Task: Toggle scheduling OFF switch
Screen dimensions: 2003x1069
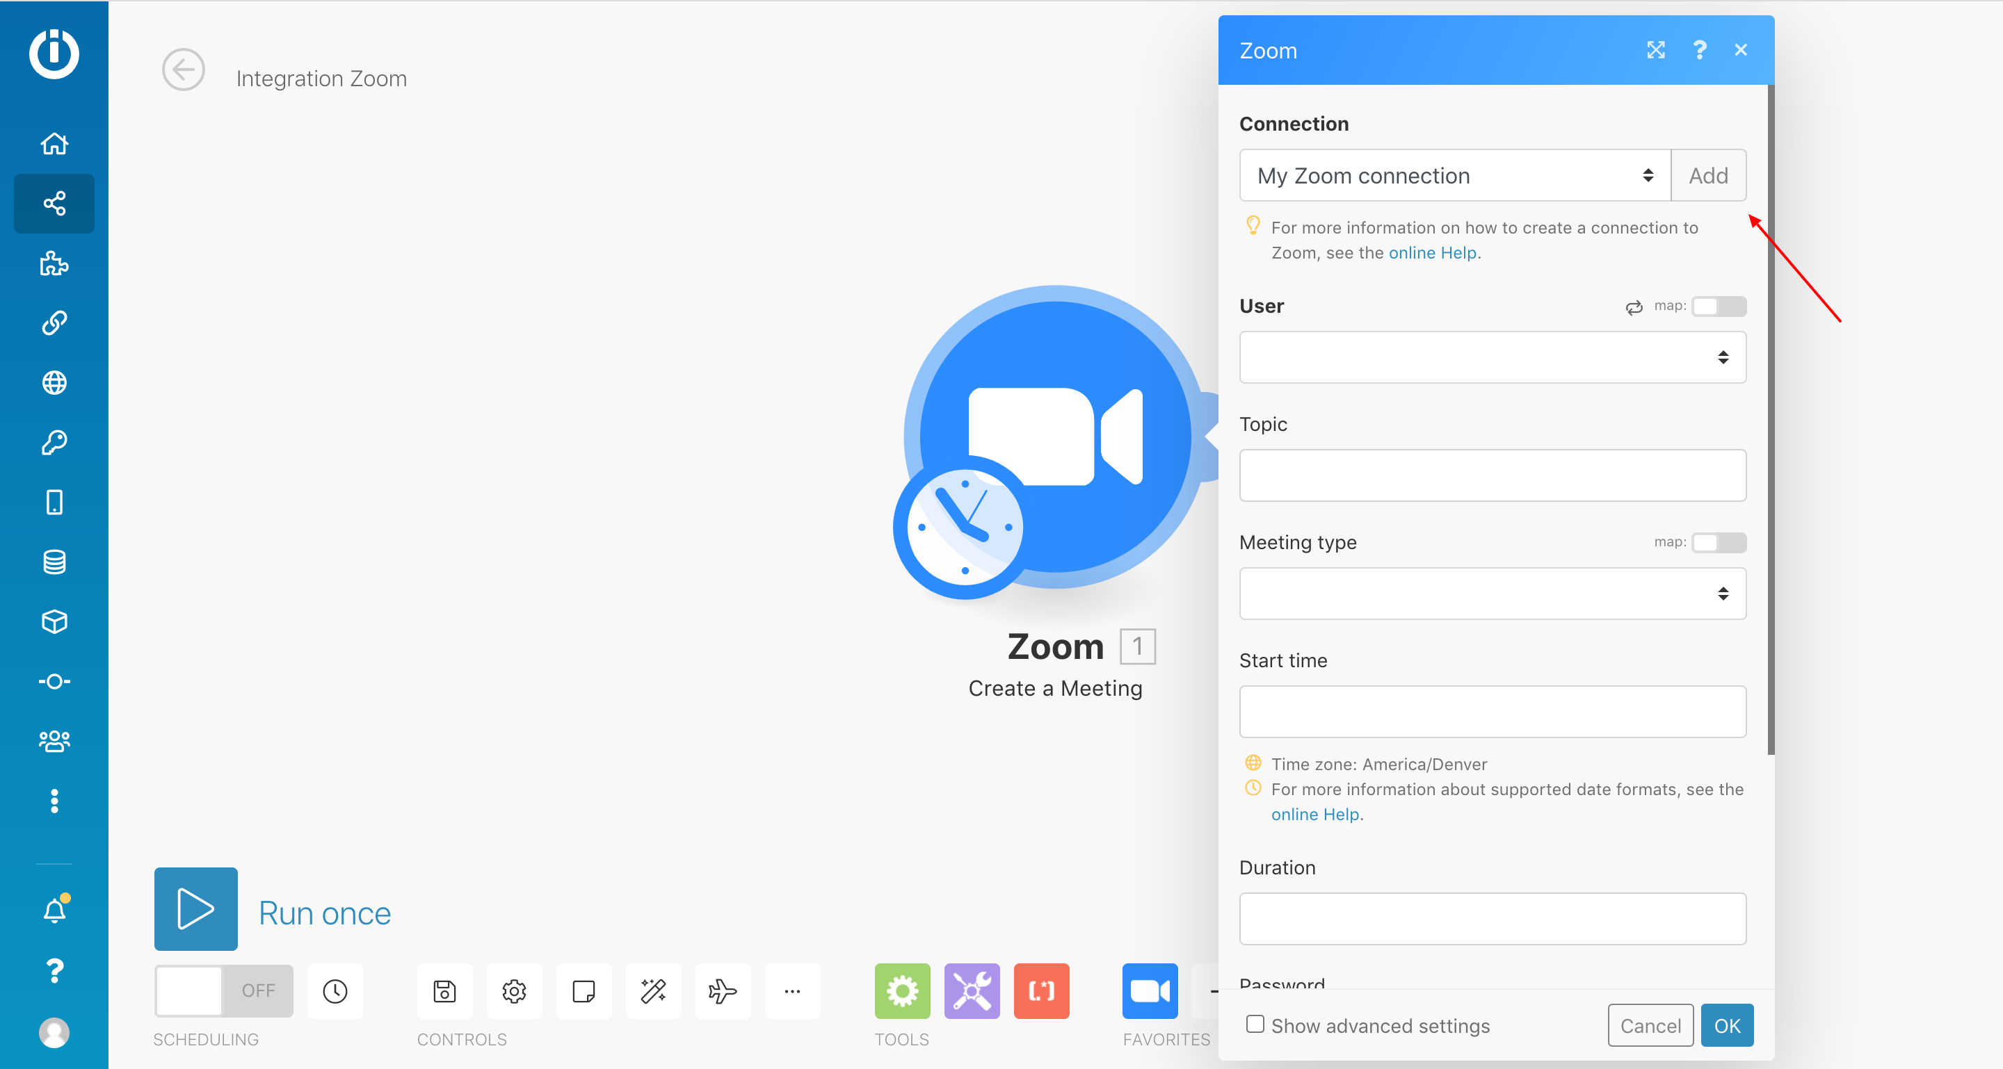Action: tap(223, 990)
